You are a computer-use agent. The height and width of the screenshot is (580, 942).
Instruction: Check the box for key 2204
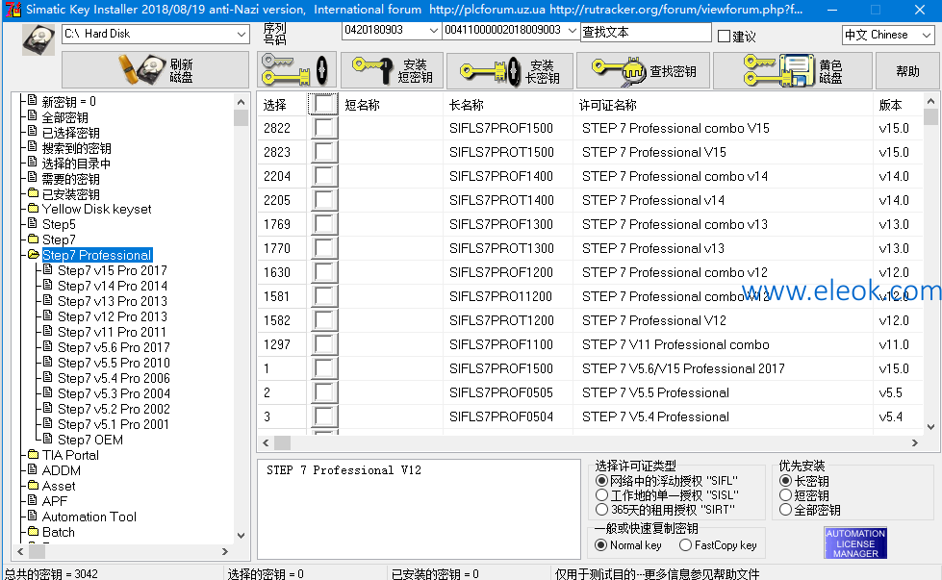pos(324,176)
